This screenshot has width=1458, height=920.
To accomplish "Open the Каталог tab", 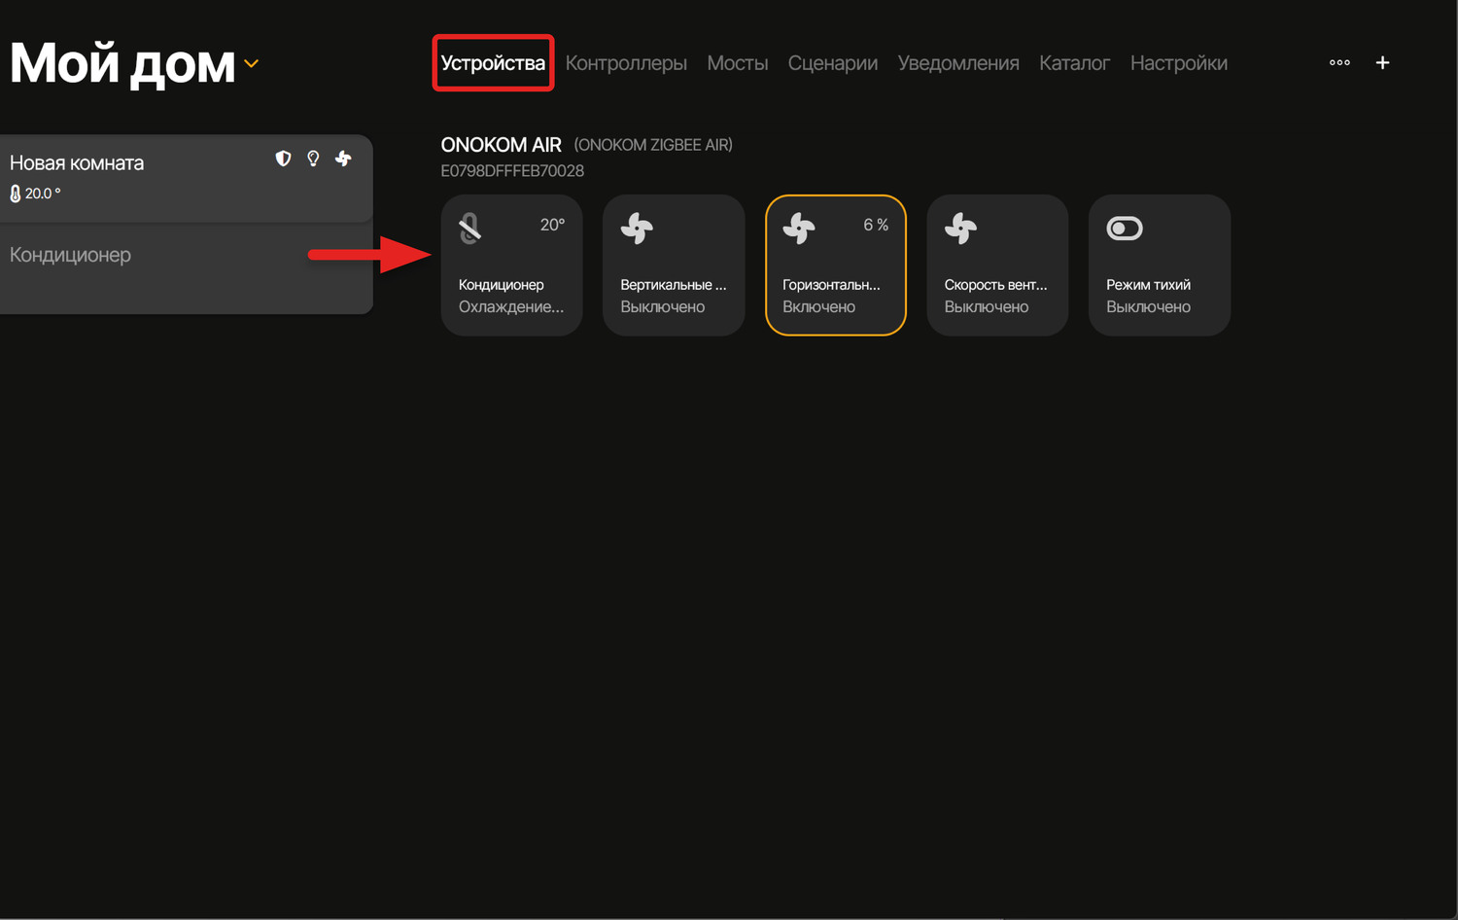I will click(x=1074, y=63).
